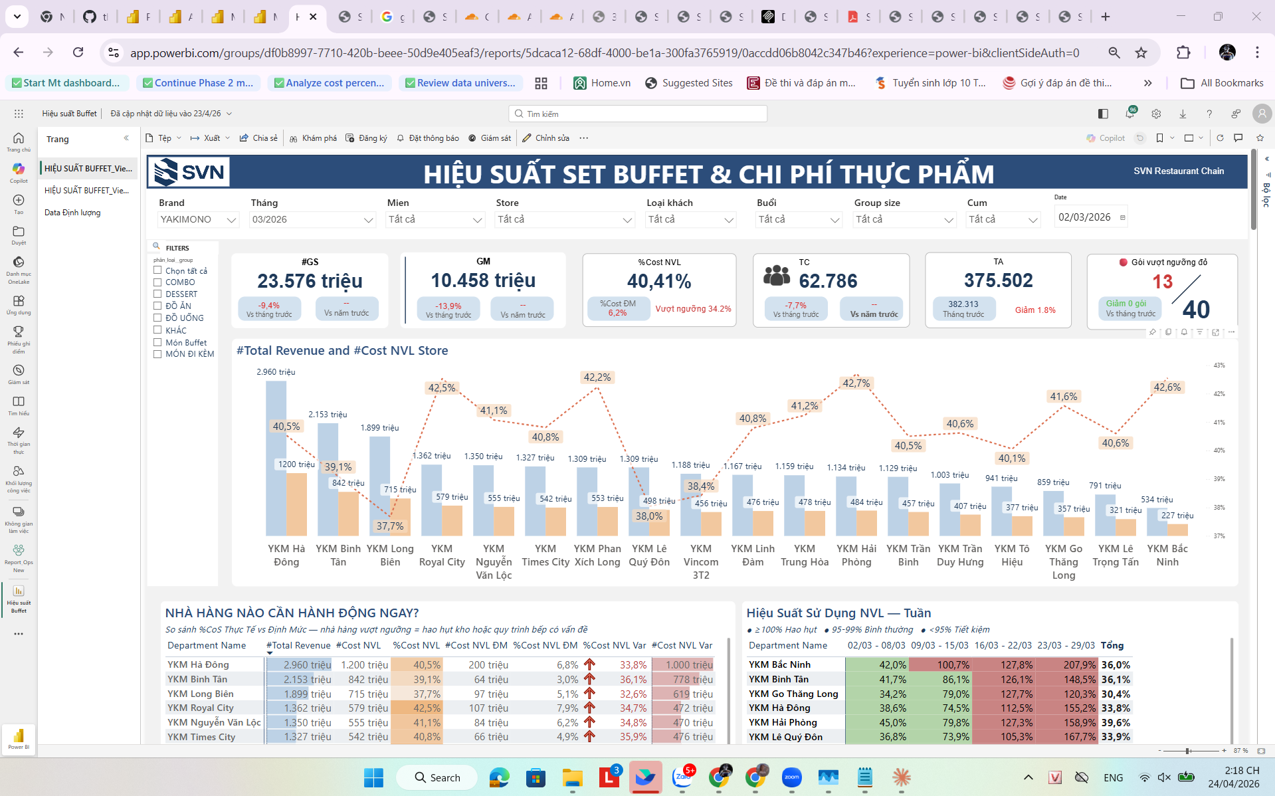Click the Chia sẻ button

tap(258, 138)
